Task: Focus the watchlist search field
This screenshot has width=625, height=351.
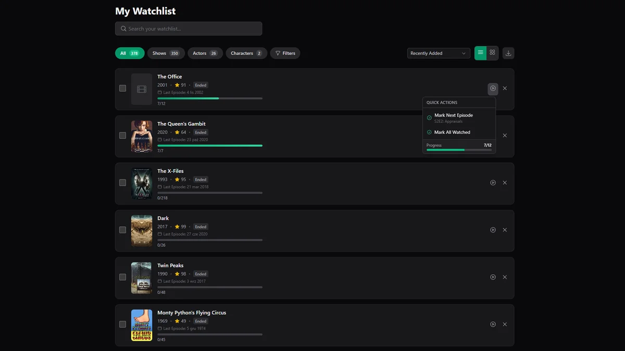Action: point(189,29)
